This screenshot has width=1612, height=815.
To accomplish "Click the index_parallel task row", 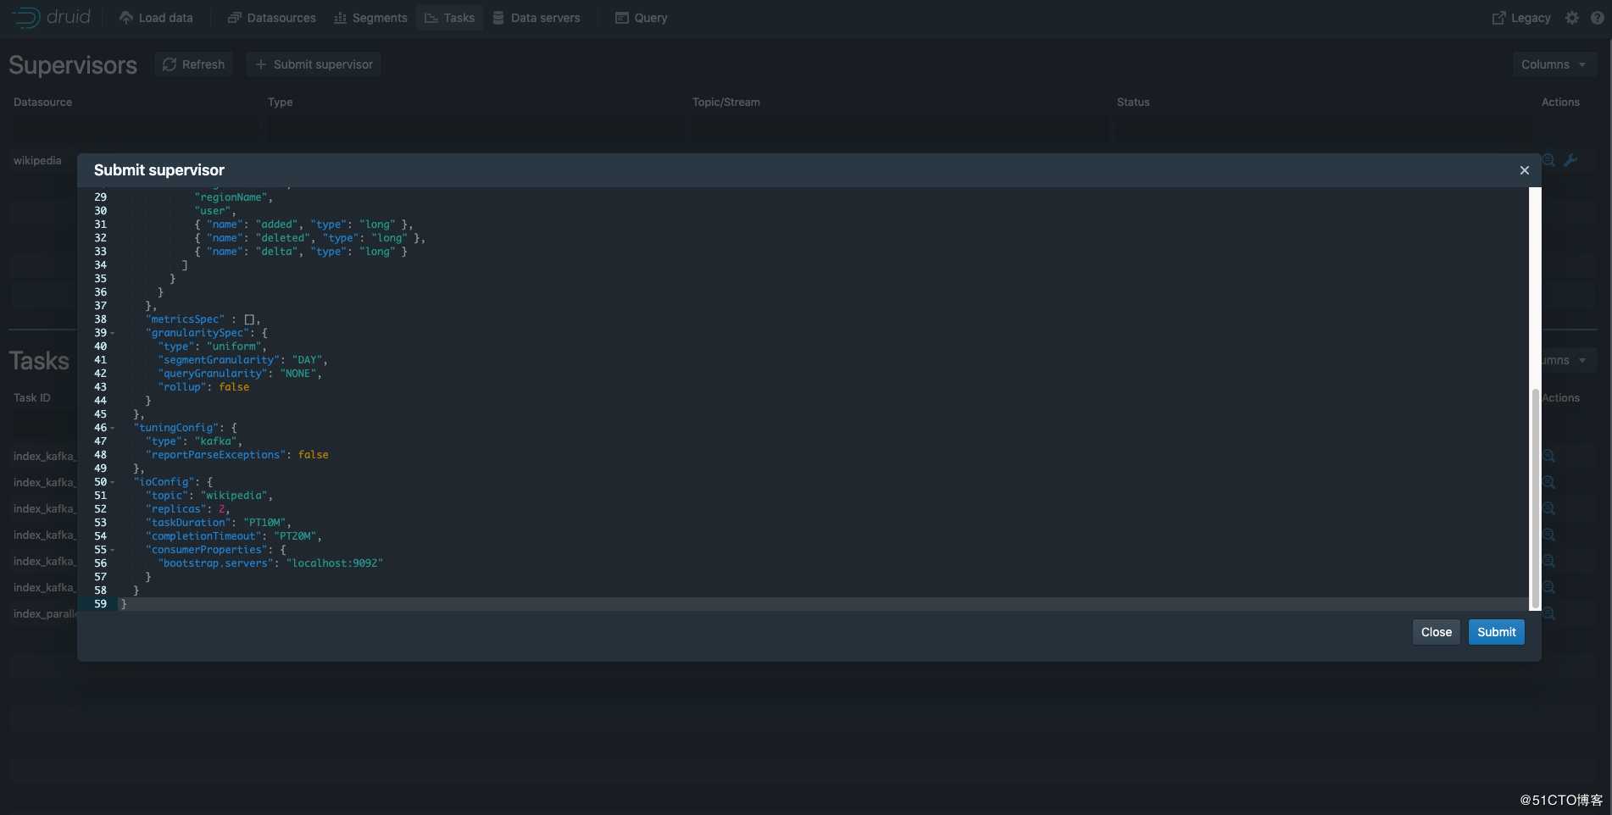I will (x=44, y=613).
